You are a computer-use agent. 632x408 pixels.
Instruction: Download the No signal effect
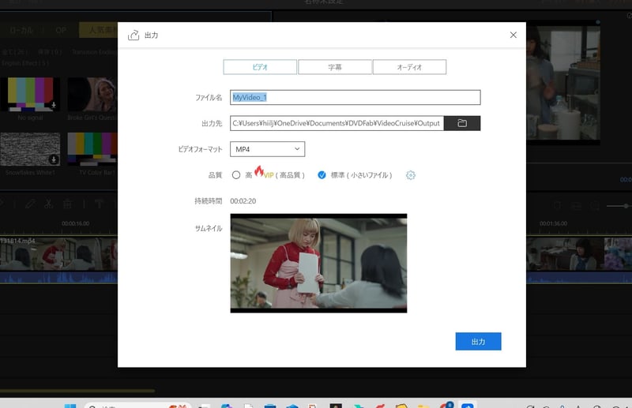(x=54, y=104)
